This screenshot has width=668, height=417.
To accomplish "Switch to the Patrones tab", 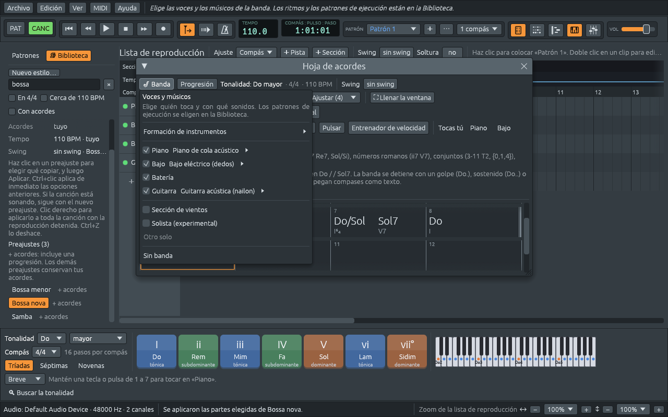I will [26, 56].
